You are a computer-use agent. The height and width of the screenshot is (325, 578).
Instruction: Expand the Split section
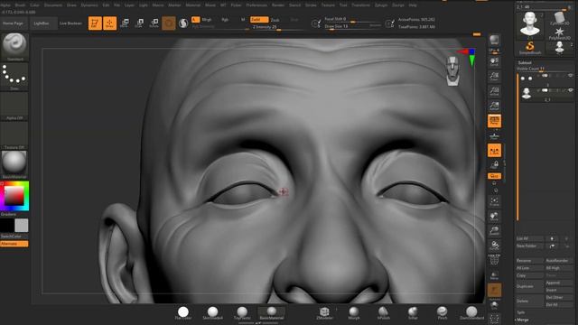click(521, 312)
